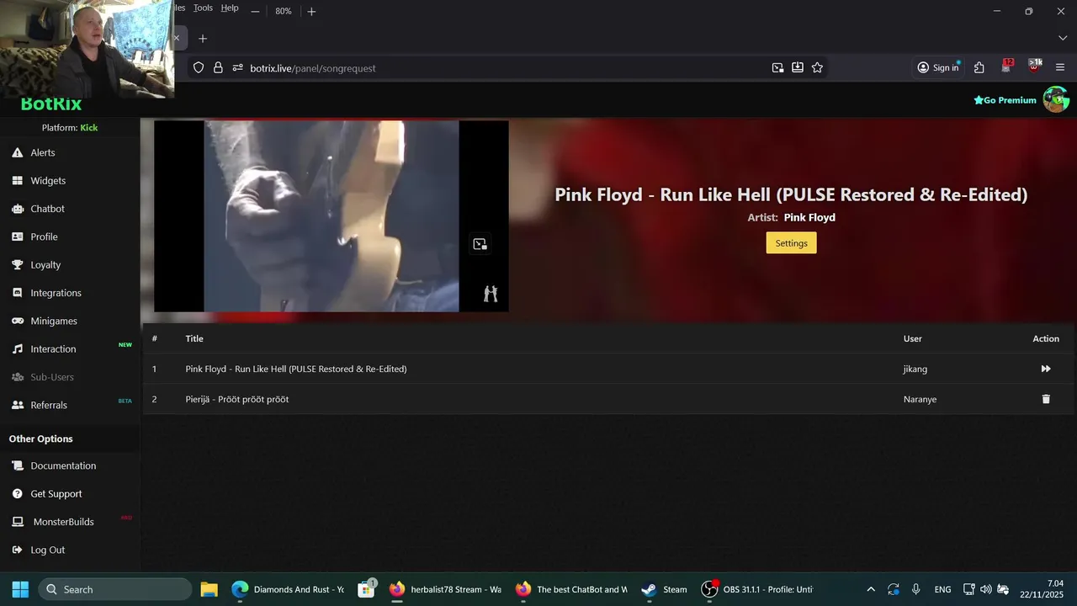Image resolution: width=1077 pixels, height=606 pixels.
Task: Open the tracking protection shield icon
Action: tap(199, 68)
